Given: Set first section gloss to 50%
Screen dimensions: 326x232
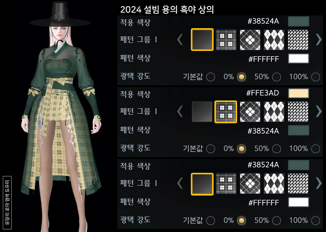Looking at the screenshot, I should coord(277,77).
